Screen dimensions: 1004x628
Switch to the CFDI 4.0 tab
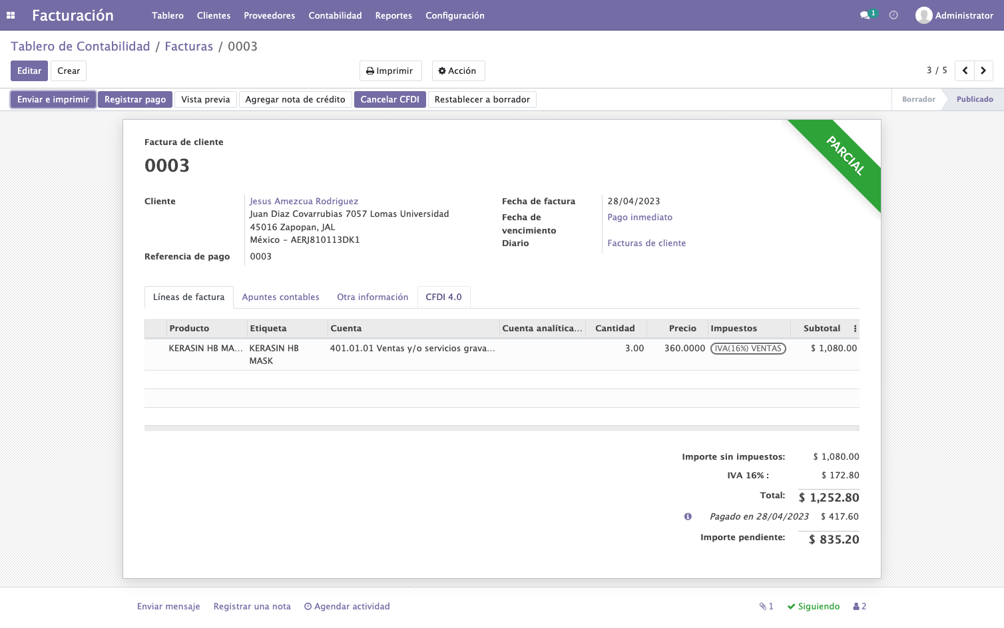(443, 297)
